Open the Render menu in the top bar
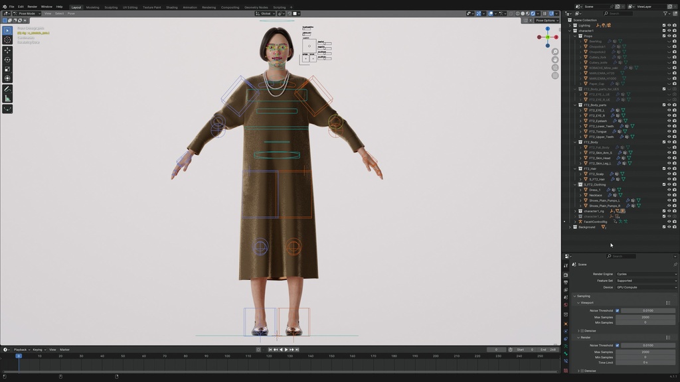The image size is (680, 382). 33,6
